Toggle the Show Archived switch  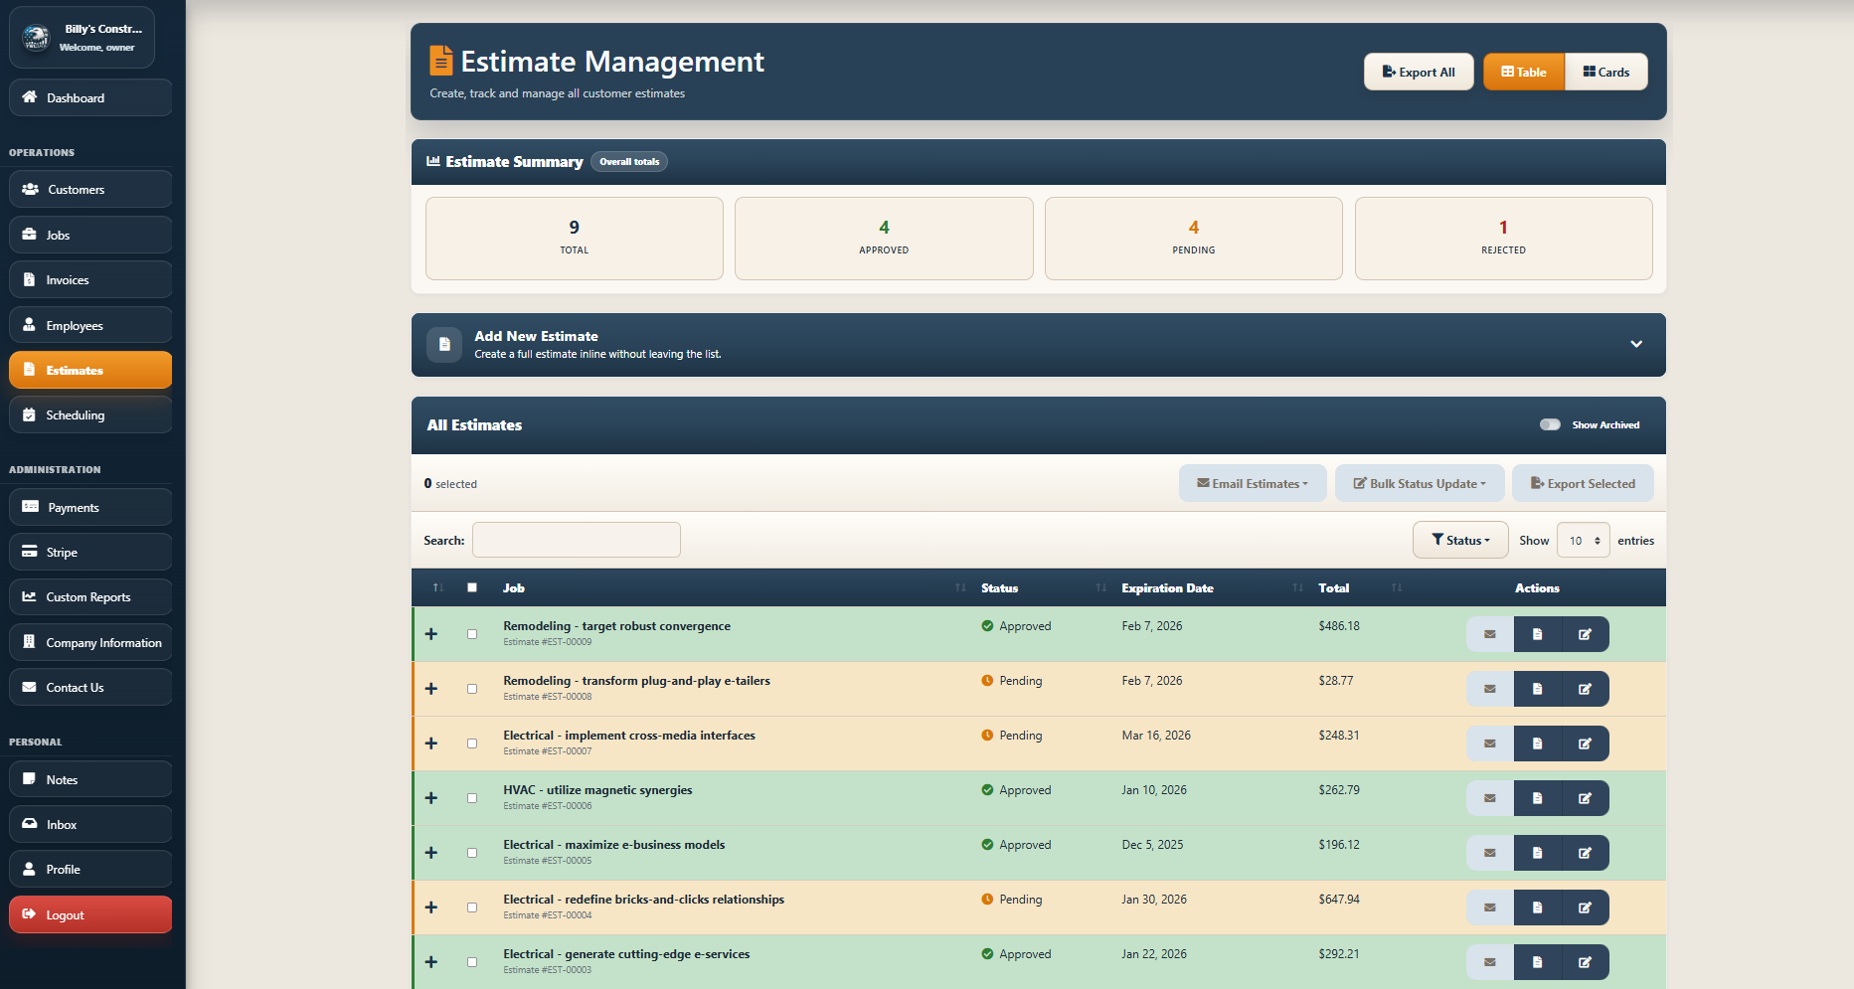tap(1550, 424)
